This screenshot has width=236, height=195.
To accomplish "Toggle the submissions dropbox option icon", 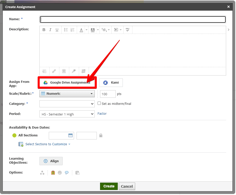I will point(53,173).
